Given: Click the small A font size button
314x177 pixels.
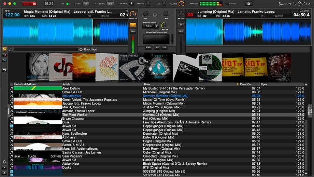Looking at the screenshot, I should point(4,167).
